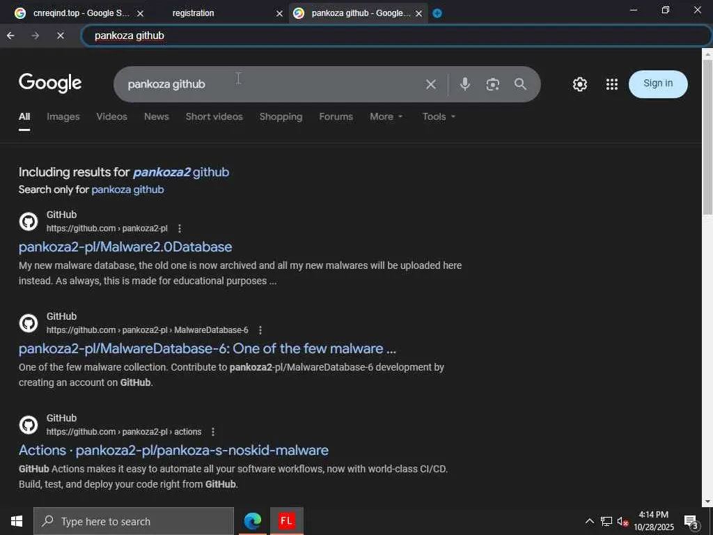This screenshot has height=535, width=713.
Task: Search only for pankoza github
Action: (128, 189)
